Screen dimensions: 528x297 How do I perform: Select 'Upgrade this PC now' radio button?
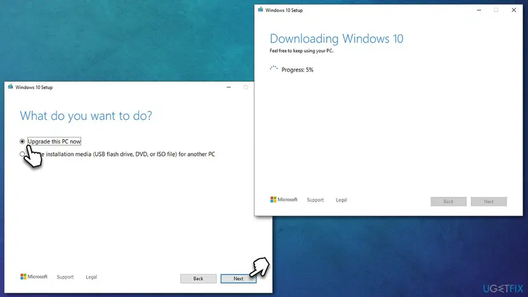22,141
